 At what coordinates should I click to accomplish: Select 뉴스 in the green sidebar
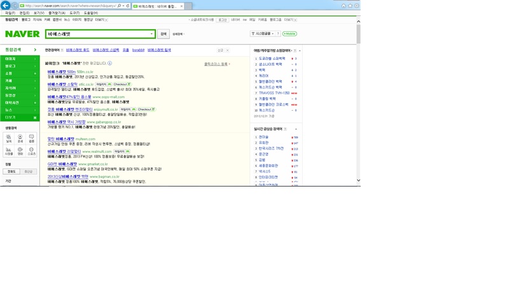coord(20,110)
